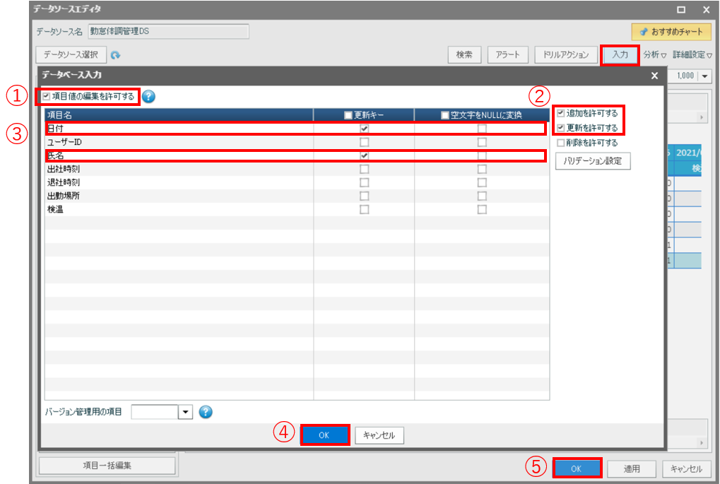Click the 項目一括編集 button
Screen dimensions: 720x484
click(x=107, y=466)
